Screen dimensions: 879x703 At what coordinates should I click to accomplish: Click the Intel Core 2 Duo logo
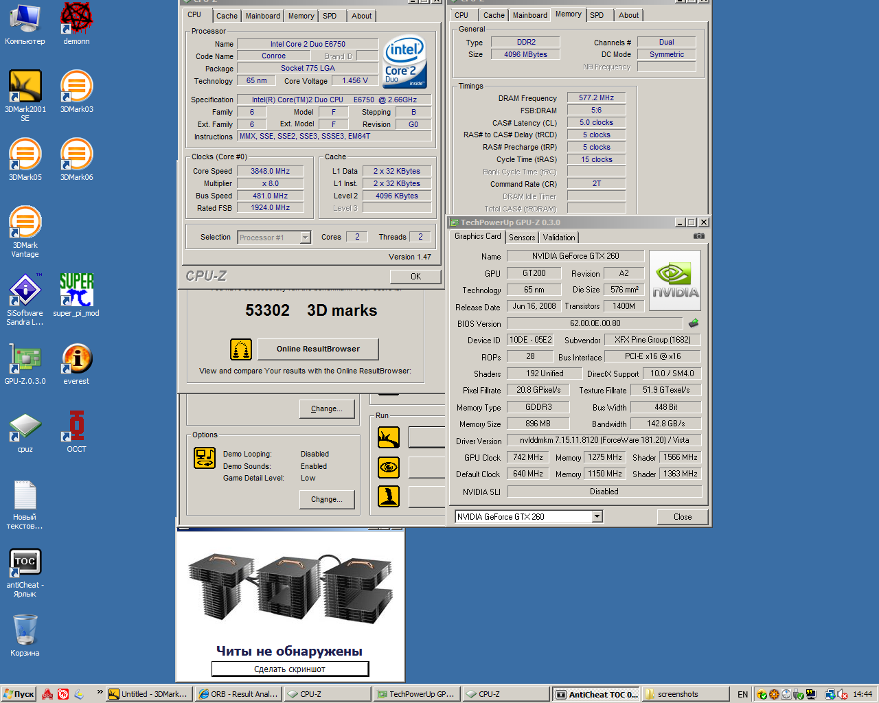[404, 60]
